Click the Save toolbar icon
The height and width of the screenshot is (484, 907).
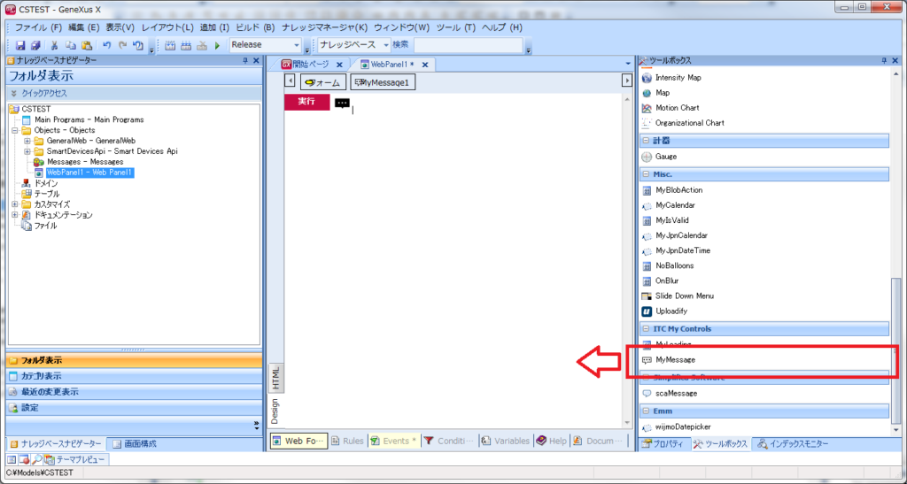tap(20, 45)
